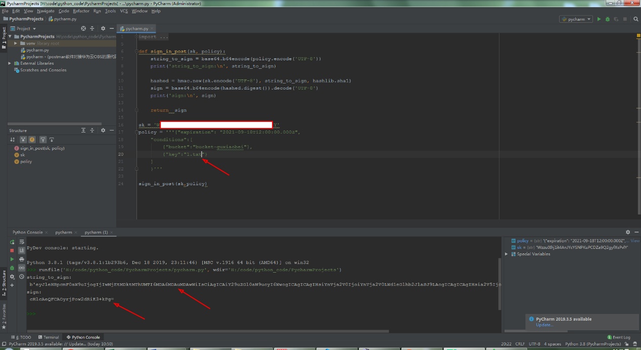Expand the venv library root folder
641x350 pixels.
16,43
